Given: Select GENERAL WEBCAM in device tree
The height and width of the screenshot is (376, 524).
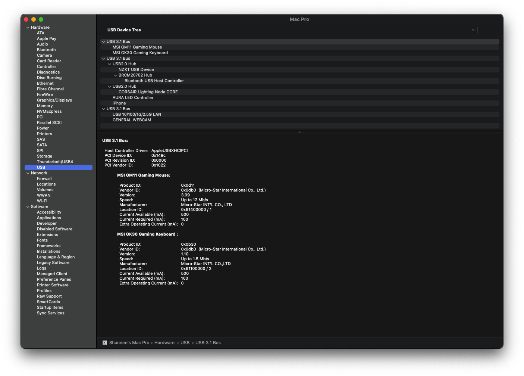Looking at the screenshot, I should tap(132, 120).
